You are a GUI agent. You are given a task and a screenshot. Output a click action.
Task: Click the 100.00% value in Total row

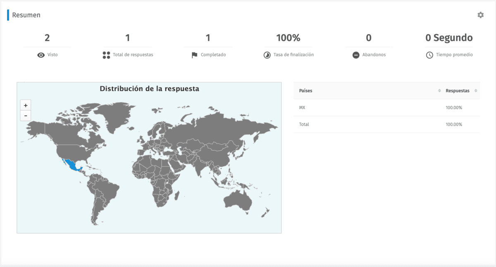pos(454,124)
